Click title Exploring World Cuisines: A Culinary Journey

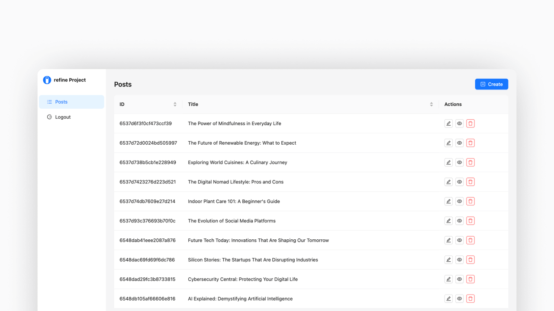coord(238,162)
